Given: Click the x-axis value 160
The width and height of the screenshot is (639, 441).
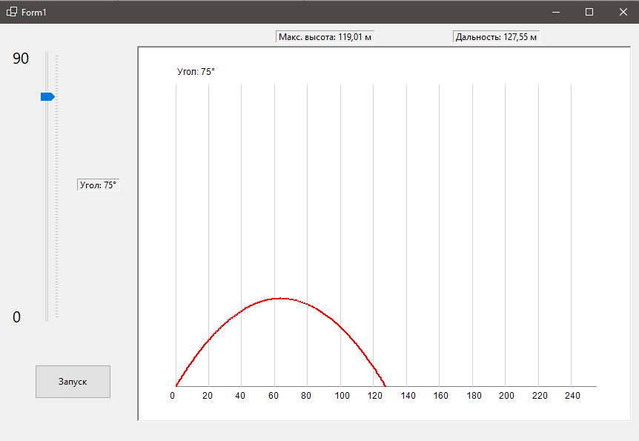Looking at the screenshot, I should (440, 396).
